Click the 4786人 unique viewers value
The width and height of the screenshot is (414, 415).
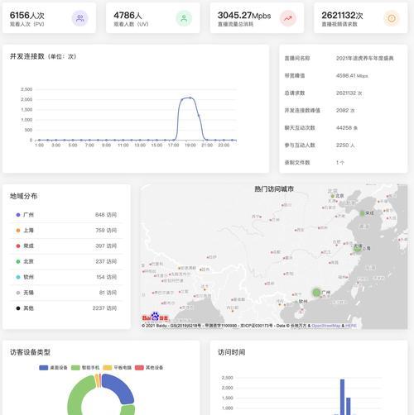point(128,16)
